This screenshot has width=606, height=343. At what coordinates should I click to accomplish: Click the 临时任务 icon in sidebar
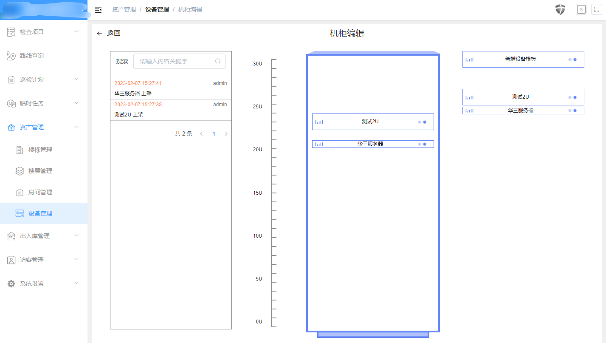point(11,103)
